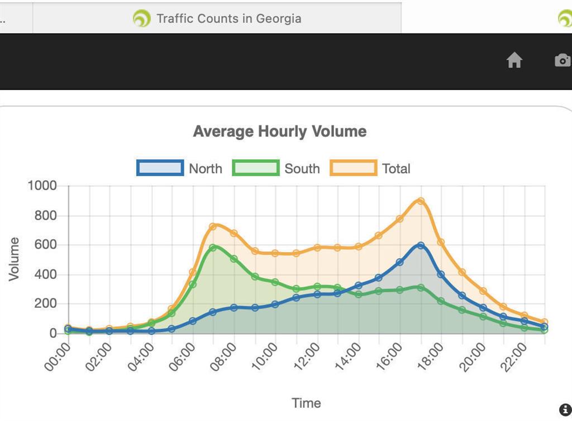Hide South series using its legend label

tap(302, 168)
